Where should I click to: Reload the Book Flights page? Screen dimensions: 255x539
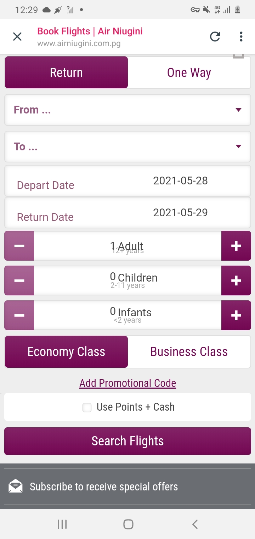pos(215,37)
